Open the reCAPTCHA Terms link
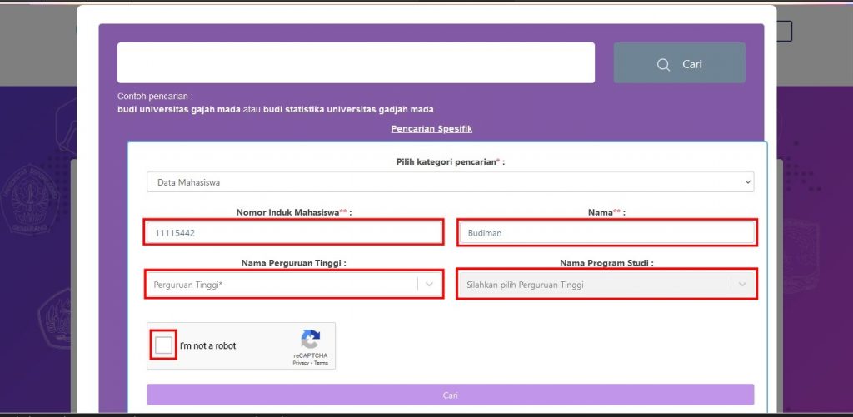Image resolution: width=853 pixels, height=417 pixels. pos(321,363)
